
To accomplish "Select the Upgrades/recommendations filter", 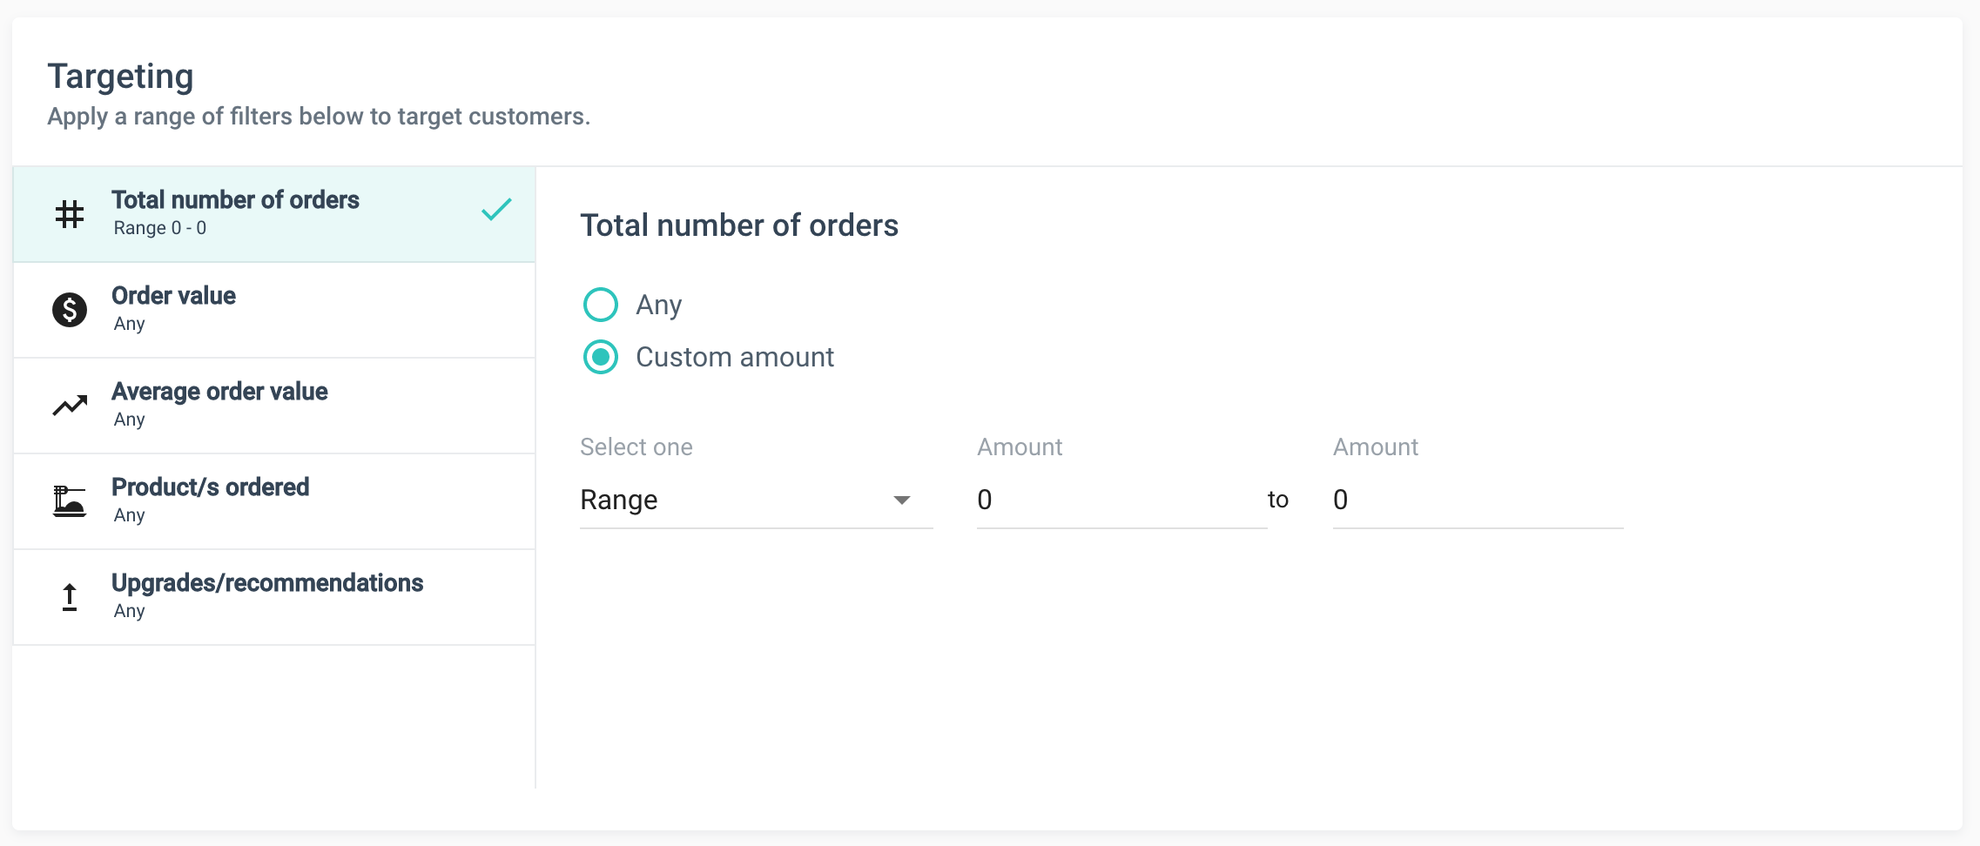I will click(x=274, y=597).
